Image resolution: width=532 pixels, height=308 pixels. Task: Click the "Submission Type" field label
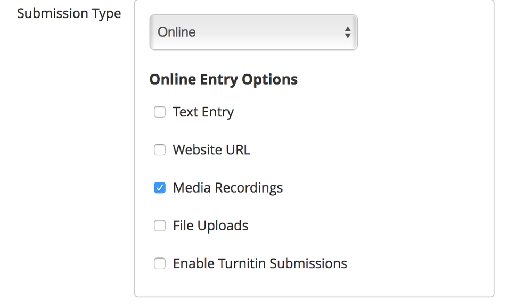[69, 13]
